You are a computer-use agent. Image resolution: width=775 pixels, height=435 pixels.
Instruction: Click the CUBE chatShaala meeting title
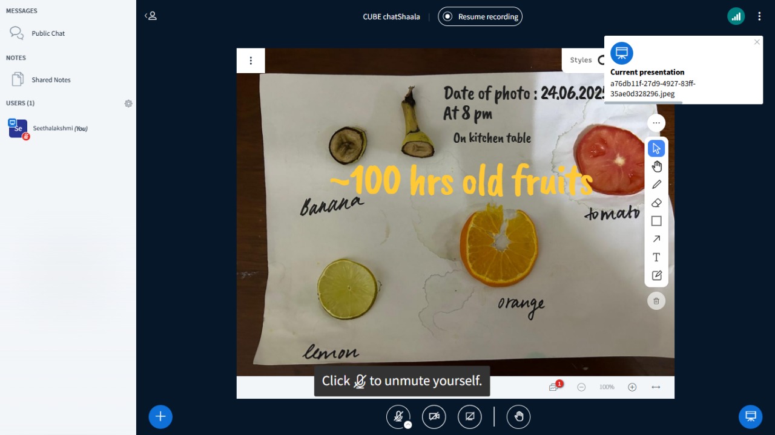(x=391, y=17)
